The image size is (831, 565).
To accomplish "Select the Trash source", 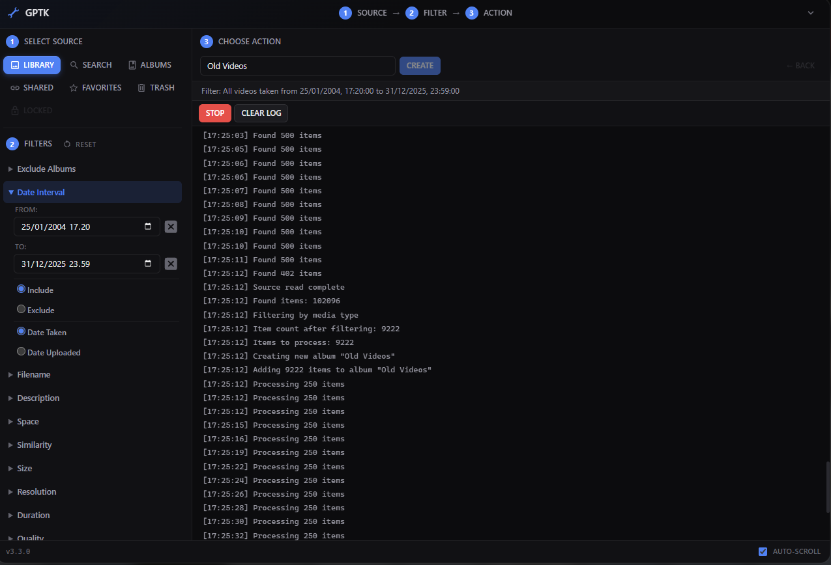I will (156, 88).
